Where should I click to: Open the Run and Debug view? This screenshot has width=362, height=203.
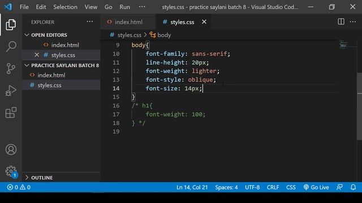[x=11, y=90]
